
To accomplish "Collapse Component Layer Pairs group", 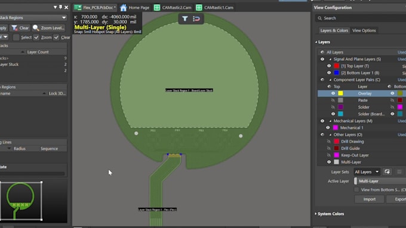I will point(330,80).
